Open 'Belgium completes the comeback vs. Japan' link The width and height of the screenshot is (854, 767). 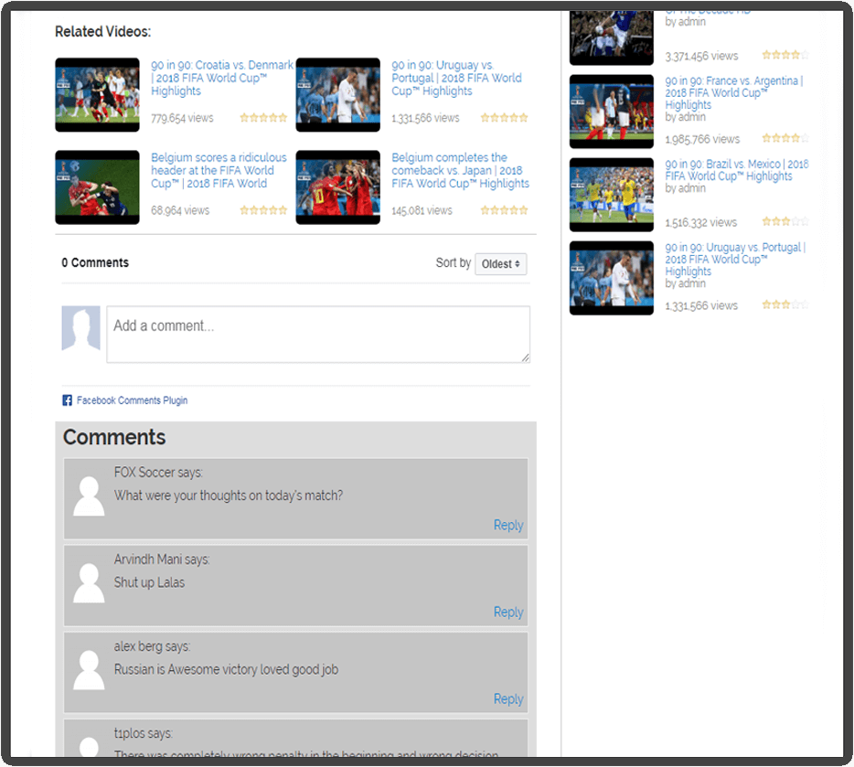pyautogui.click(x=460, y=170)
